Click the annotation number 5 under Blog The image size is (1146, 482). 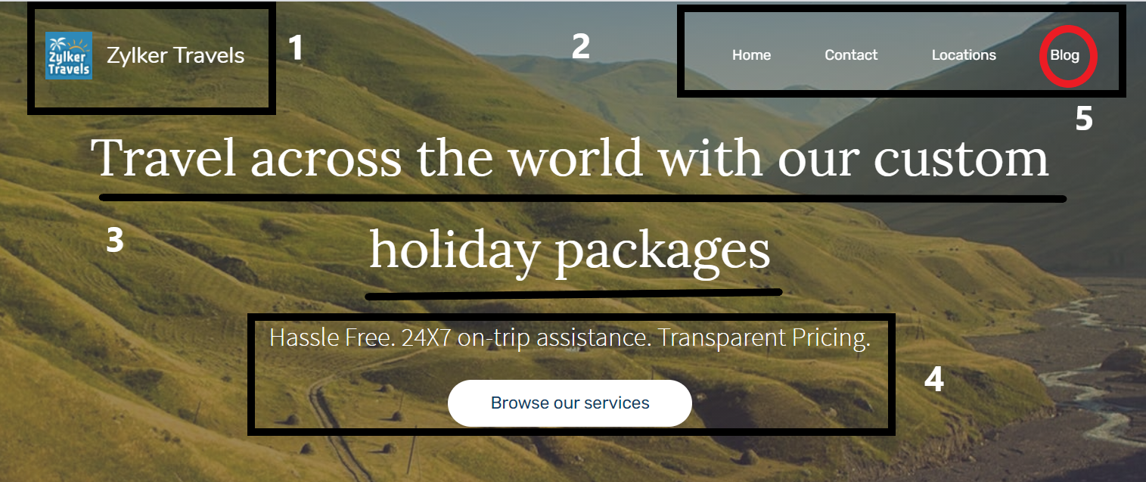coord(1084,119)
